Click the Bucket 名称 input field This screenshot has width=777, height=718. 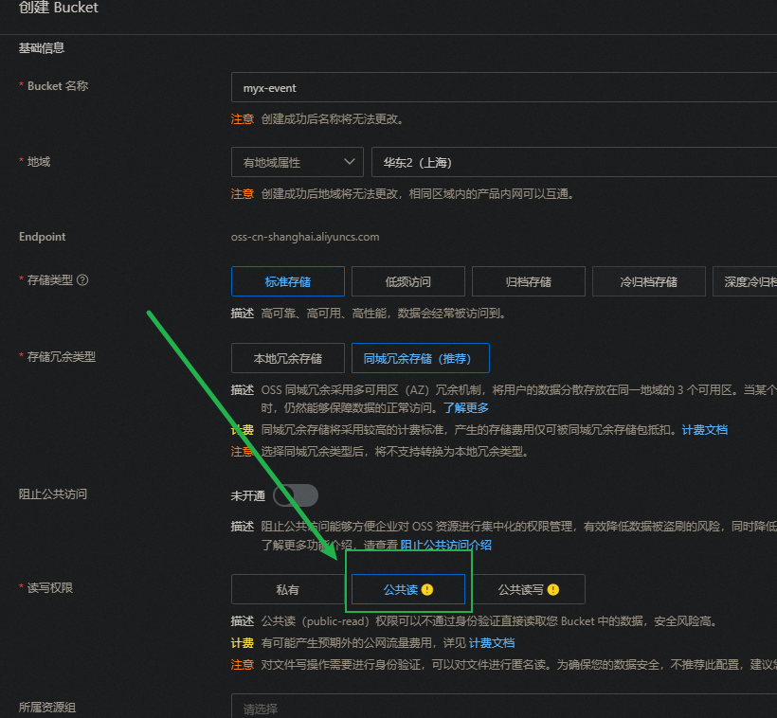click(x=503, y=88)
